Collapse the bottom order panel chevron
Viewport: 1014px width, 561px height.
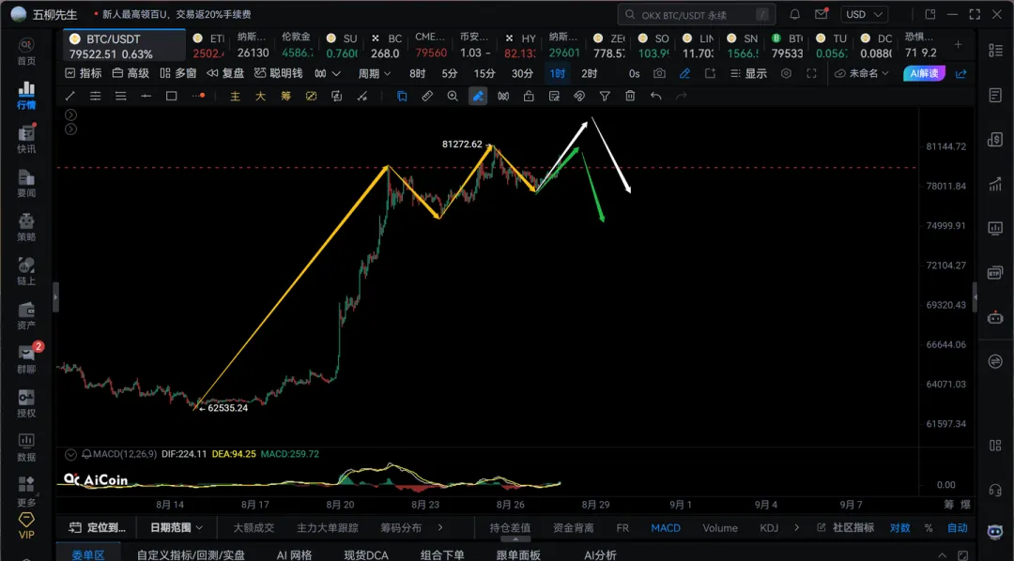pyautogui.click(x=943, y=555)
